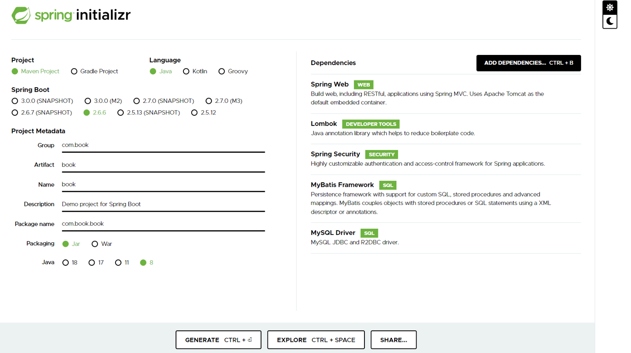Click the MyBatis Framework dependency title

tap(342, 185)
